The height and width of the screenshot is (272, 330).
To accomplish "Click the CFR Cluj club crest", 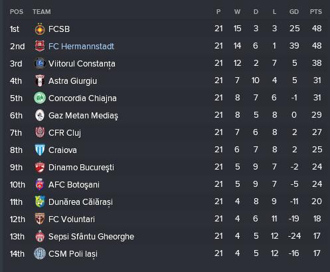I will (40, 132).
